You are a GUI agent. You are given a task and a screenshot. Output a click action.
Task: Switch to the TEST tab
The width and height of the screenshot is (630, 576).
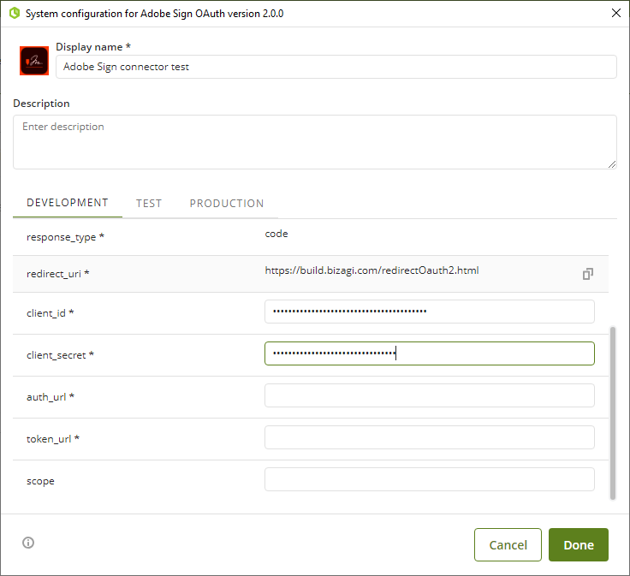click(x=149, y=204)
